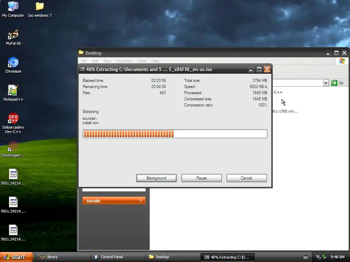
Task: Click the 01-1700.win file label
Action: click(x=285, y=111)
